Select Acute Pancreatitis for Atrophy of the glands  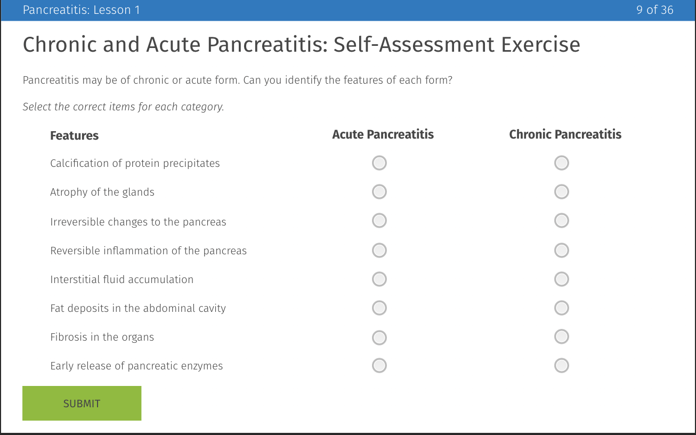click(379, 191)
